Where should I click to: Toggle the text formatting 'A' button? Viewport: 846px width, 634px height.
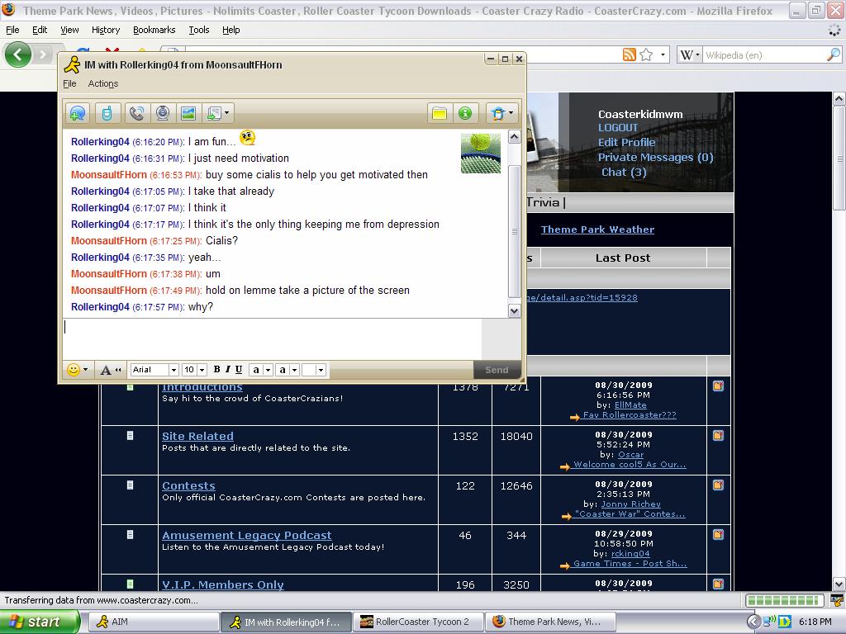(x=106, y=370)
